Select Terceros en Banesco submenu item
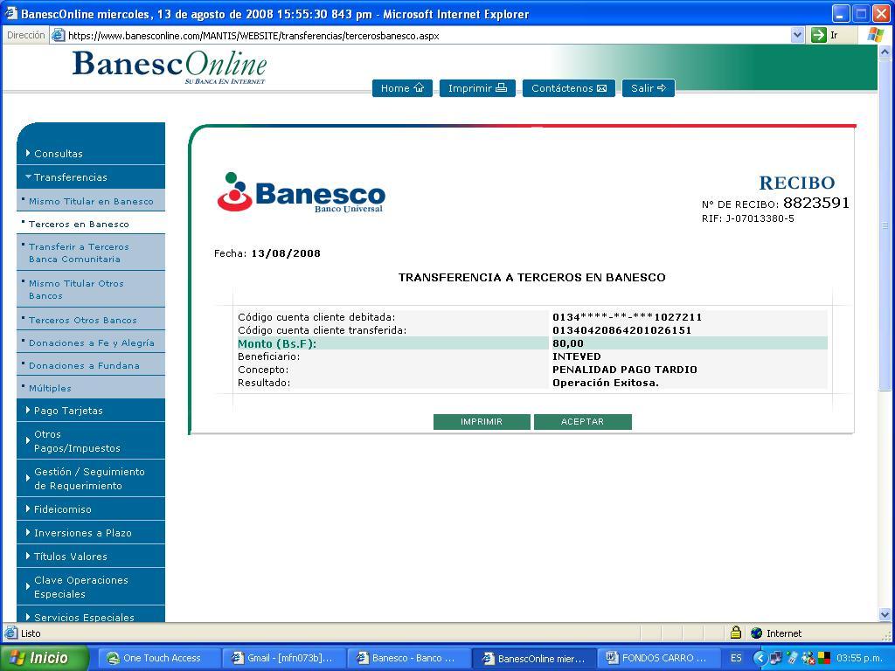The width and height of the screenshot is (895, 671). coord(91,224)
